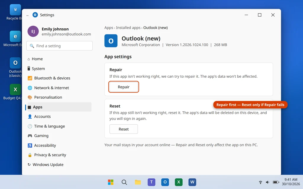Image resolution: width=303 pixels, height=189 pixels.
Task: Click the Apps breadcrumb link
Action: pos(109,27)
